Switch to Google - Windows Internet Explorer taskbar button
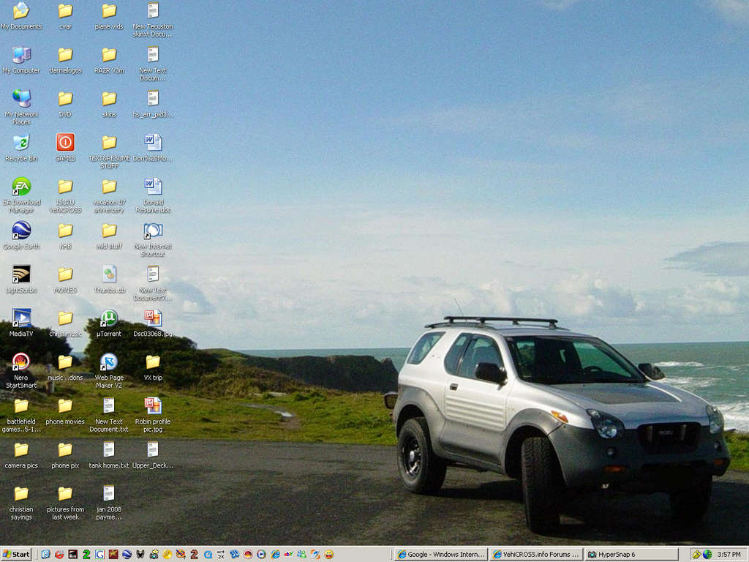This screenshot has height=562, width=749. click(441, 555)
